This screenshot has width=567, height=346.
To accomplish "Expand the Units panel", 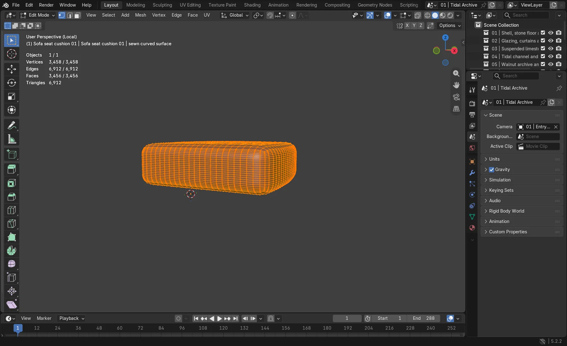I will pos(522,159).
